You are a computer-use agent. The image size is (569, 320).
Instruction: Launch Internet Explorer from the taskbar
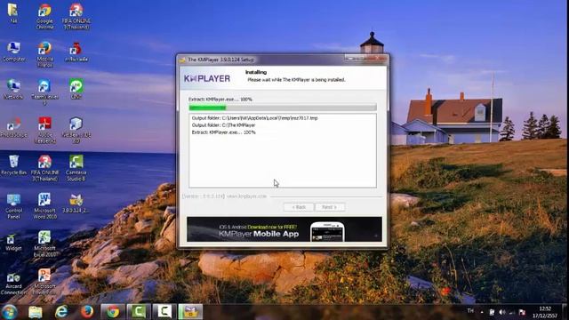(61, 312)
